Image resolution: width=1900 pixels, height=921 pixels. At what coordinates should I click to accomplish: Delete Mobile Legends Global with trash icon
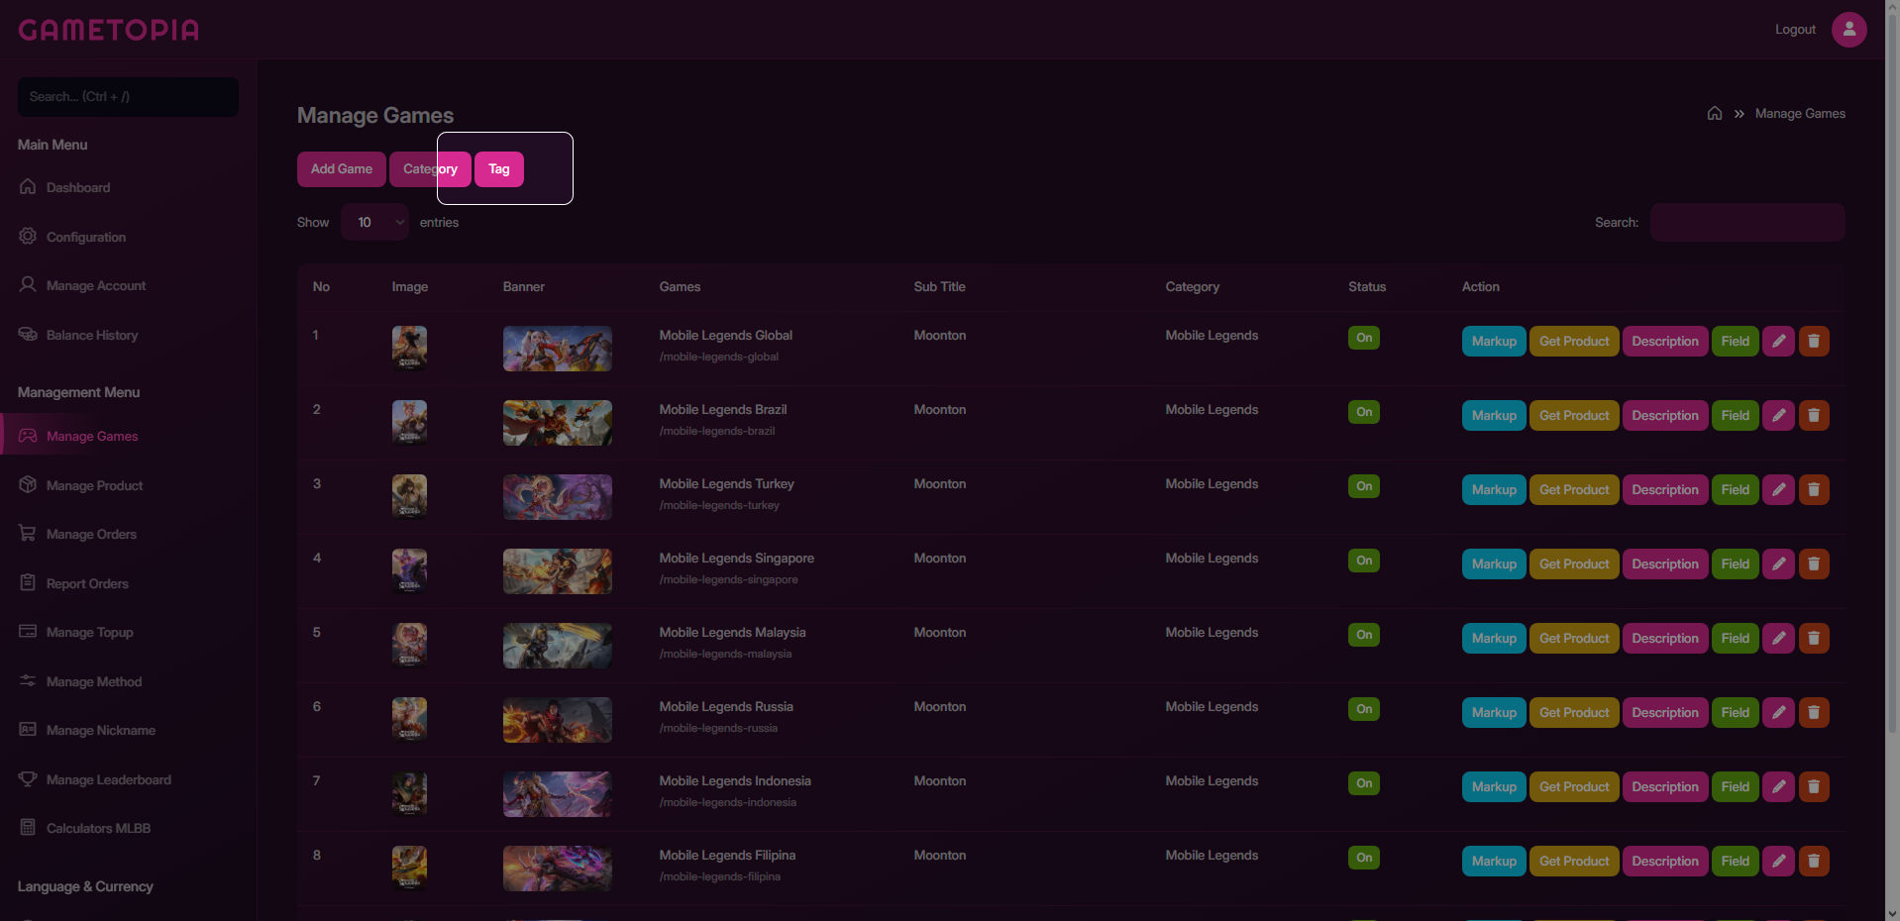coord(1814,341)
